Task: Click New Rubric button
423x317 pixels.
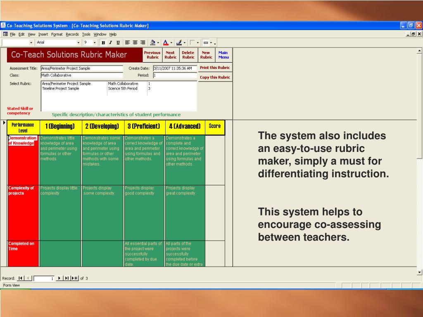Action: click(207, 55)
